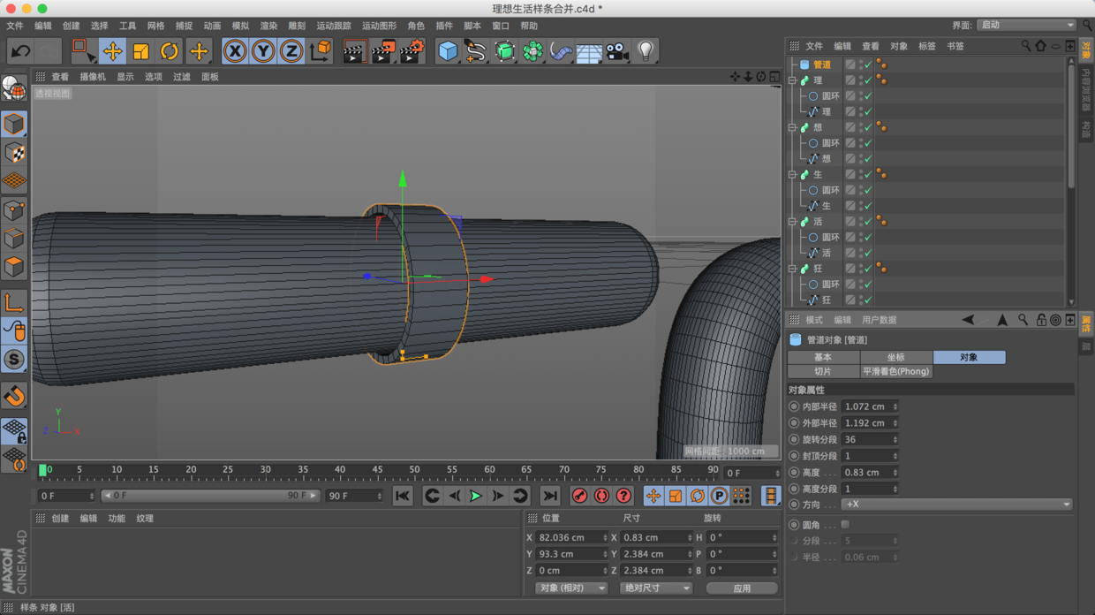This screenshot has height=615, width=1095.
Task: Collapse the 想 object group
Action: coord(793,127)
